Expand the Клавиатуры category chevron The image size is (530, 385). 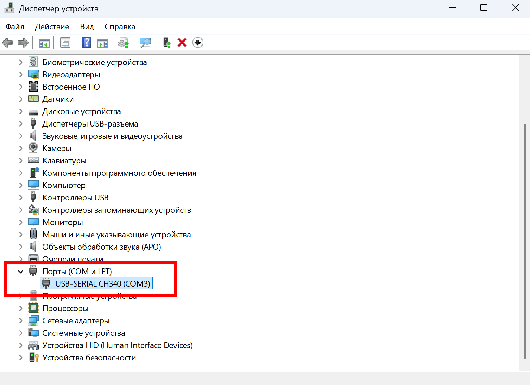tap(21, 161)
